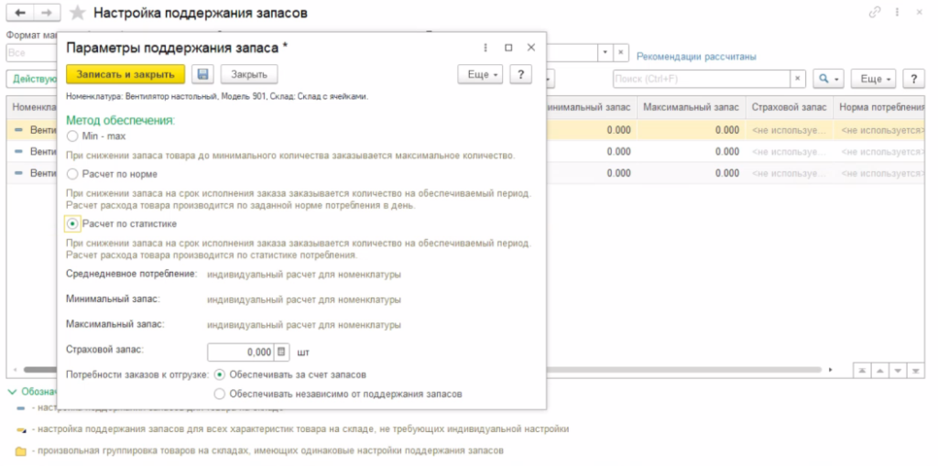Image resolution: width=938 pixels, height=466 pixels.
Task: Open calculator icon in Страховой запас field
Action: click(281, 352)
